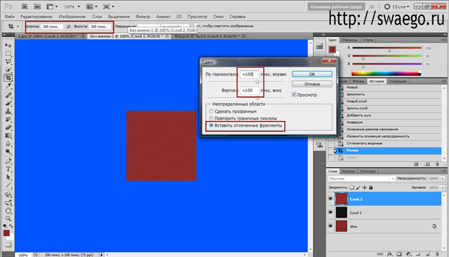Image resolution: width=449 pixels, height=257 pixels.
Task: Select the Hand tool
Action: [x=8, y=211]
